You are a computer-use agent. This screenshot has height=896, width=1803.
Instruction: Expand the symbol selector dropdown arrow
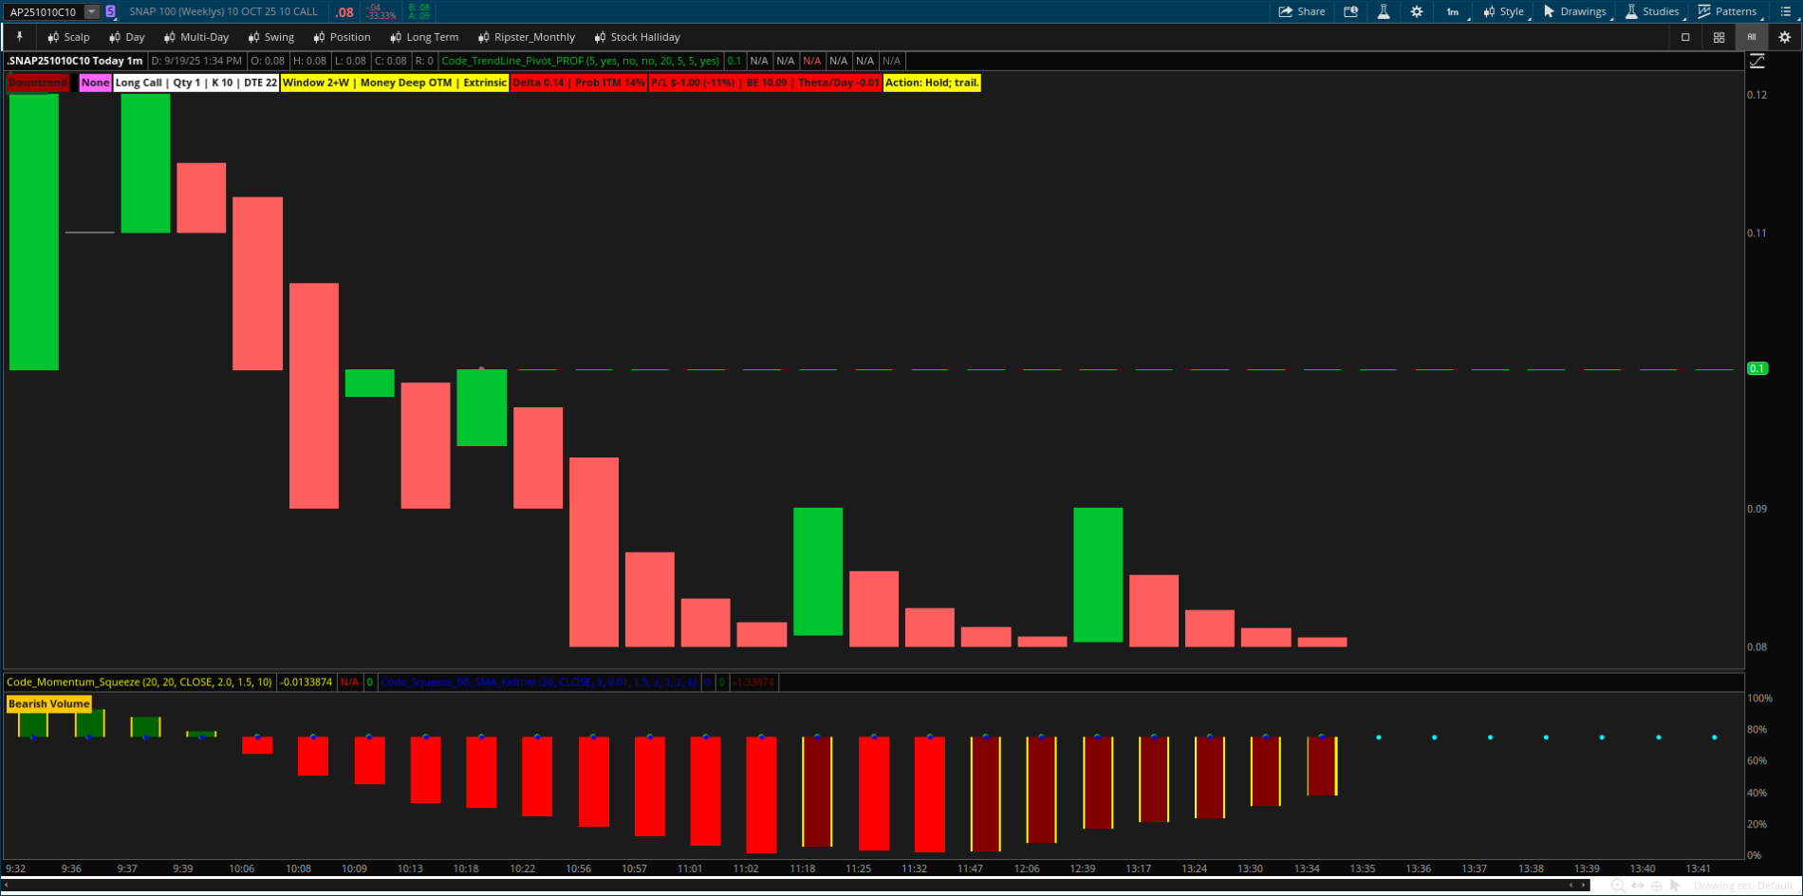(x=92, y=11)
